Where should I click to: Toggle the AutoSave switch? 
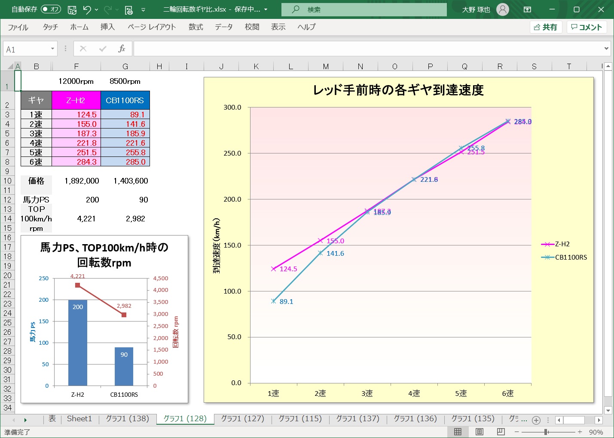click(51, 9)
